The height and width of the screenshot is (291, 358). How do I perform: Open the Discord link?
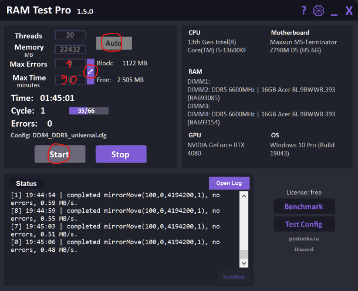point(304,249)
